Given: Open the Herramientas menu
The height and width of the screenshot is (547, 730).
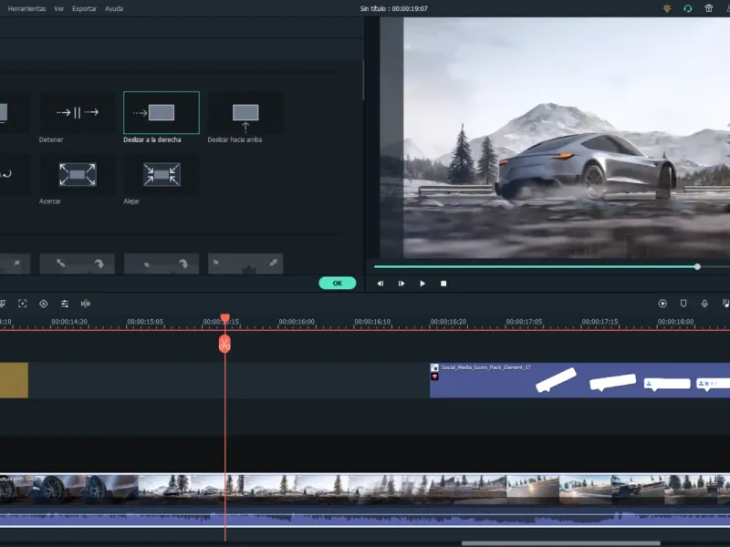Looking at the screenshot, I should tap(27, 8).
